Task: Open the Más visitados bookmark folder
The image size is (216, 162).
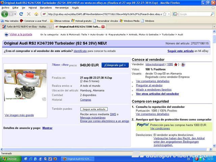Action: click(x=10, y=21)
